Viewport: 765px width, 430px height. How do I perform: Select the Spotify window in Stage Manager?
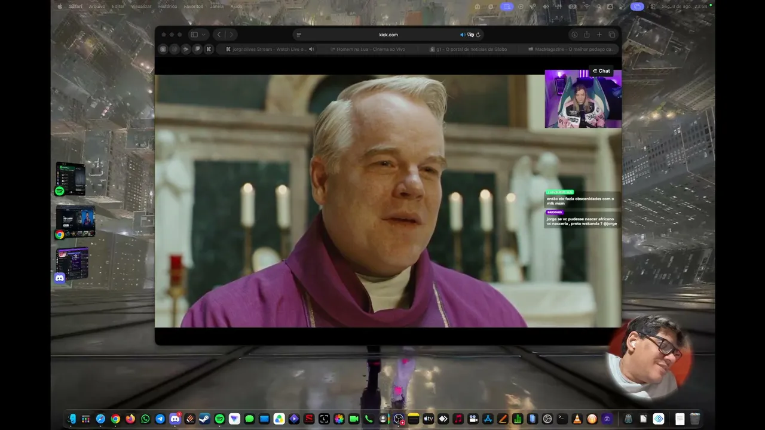[71, 179]
